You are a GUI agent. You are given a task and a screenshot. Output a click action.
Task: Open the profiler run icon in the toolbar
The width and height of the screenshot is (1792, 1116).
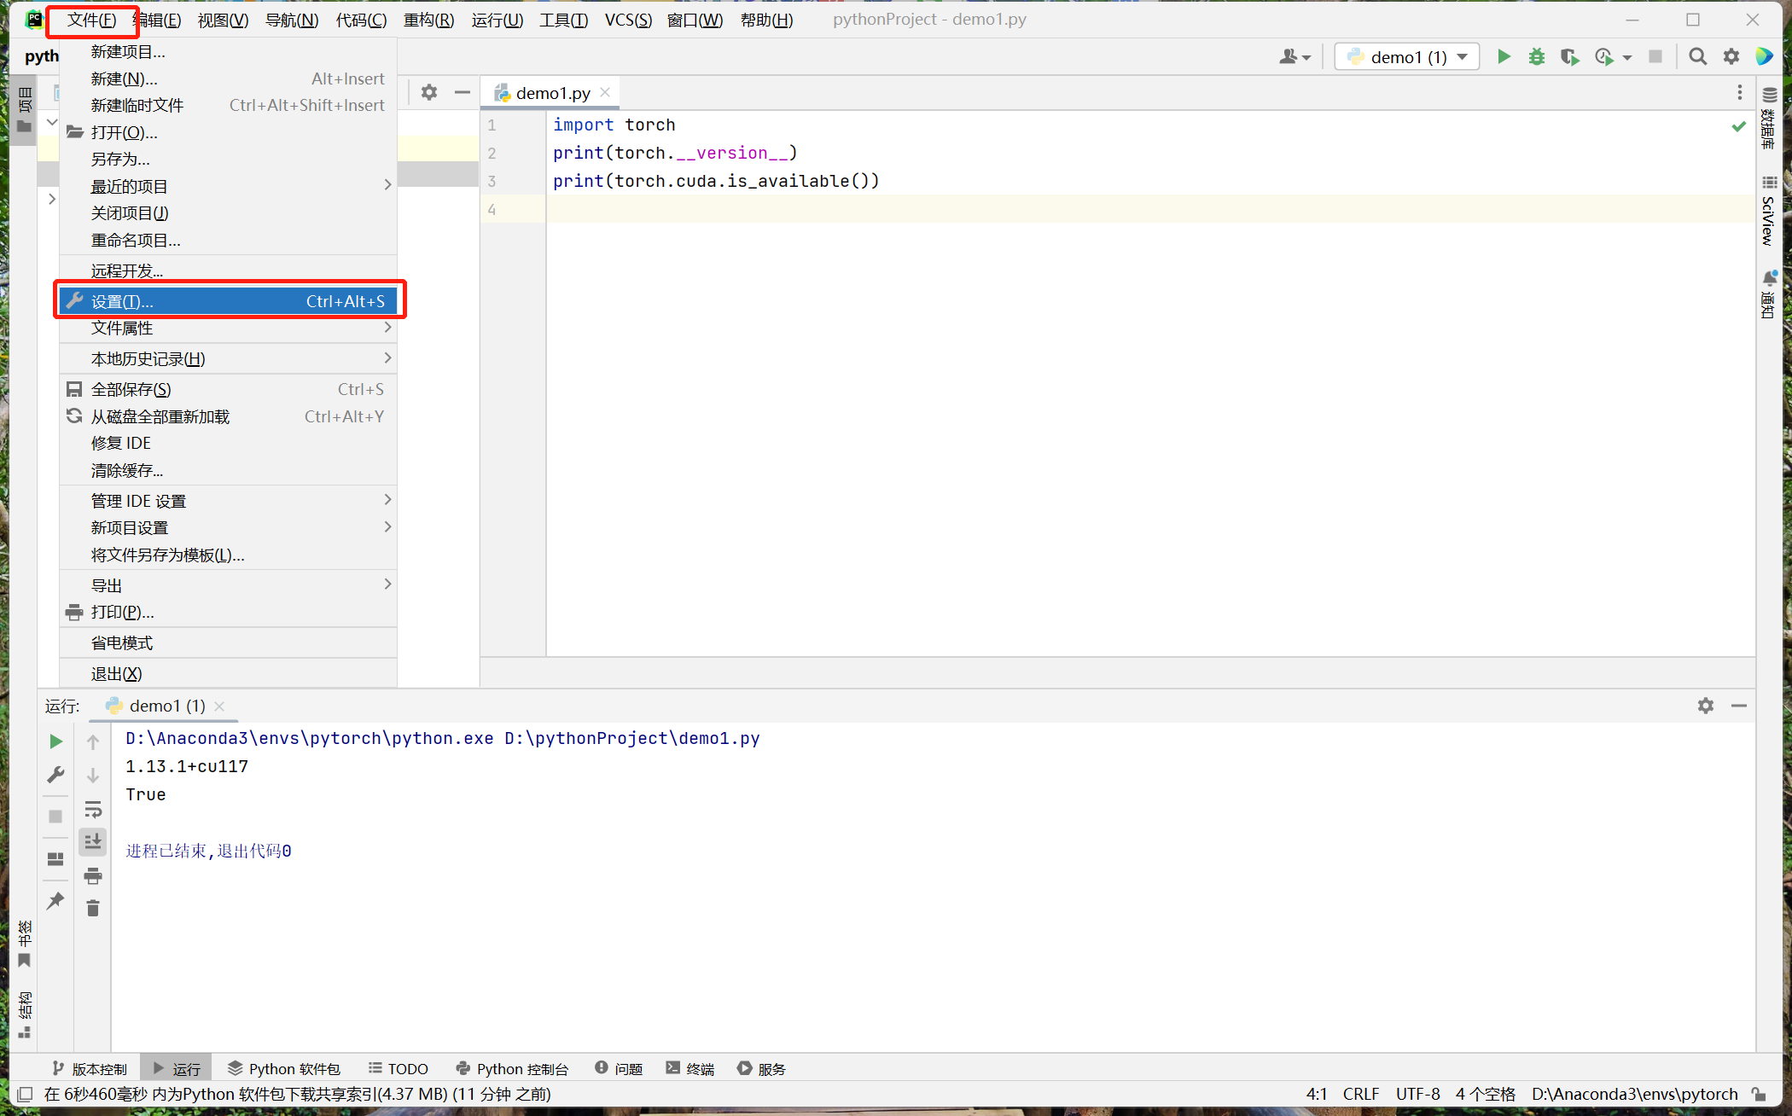pos(1603,56)
